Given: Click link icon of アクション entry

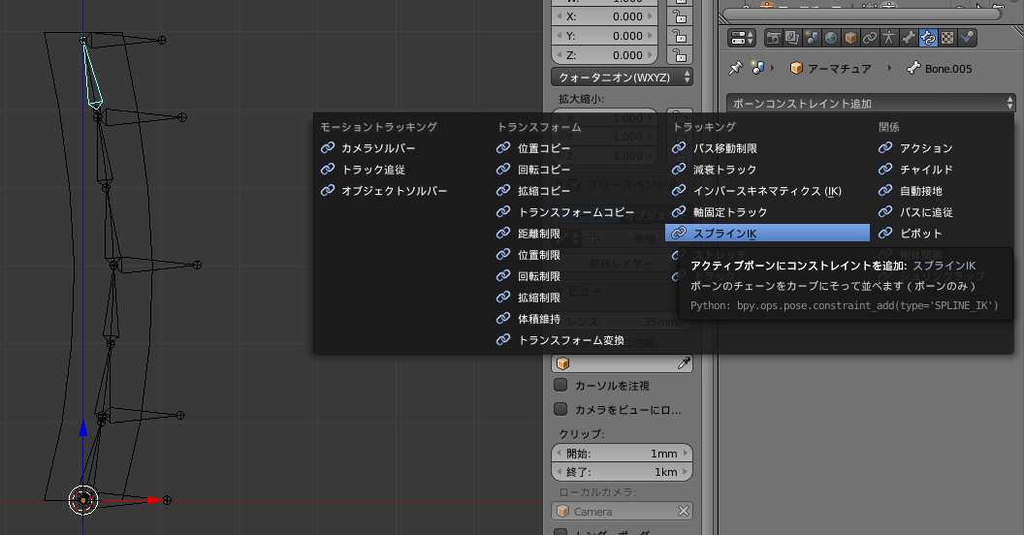Looking at the screenshot, I should (885, 148).
